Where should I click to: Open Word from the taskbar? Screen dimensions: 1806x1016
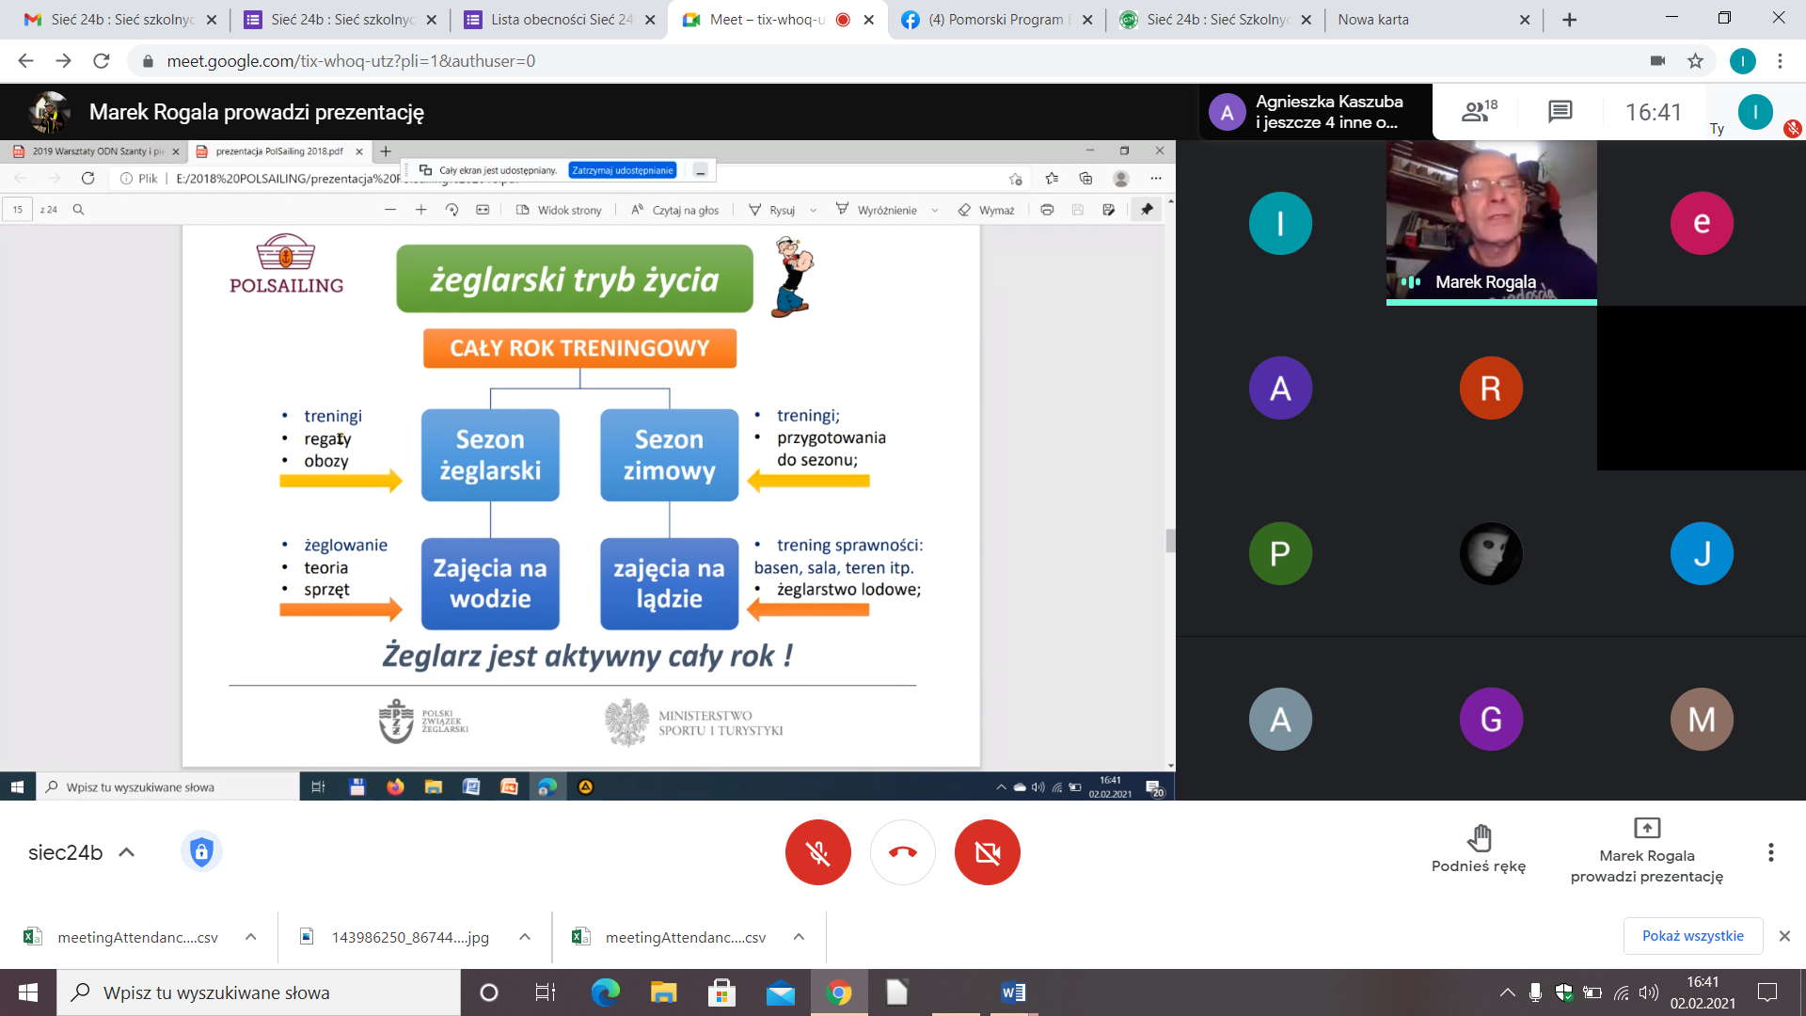(1013, 992)
